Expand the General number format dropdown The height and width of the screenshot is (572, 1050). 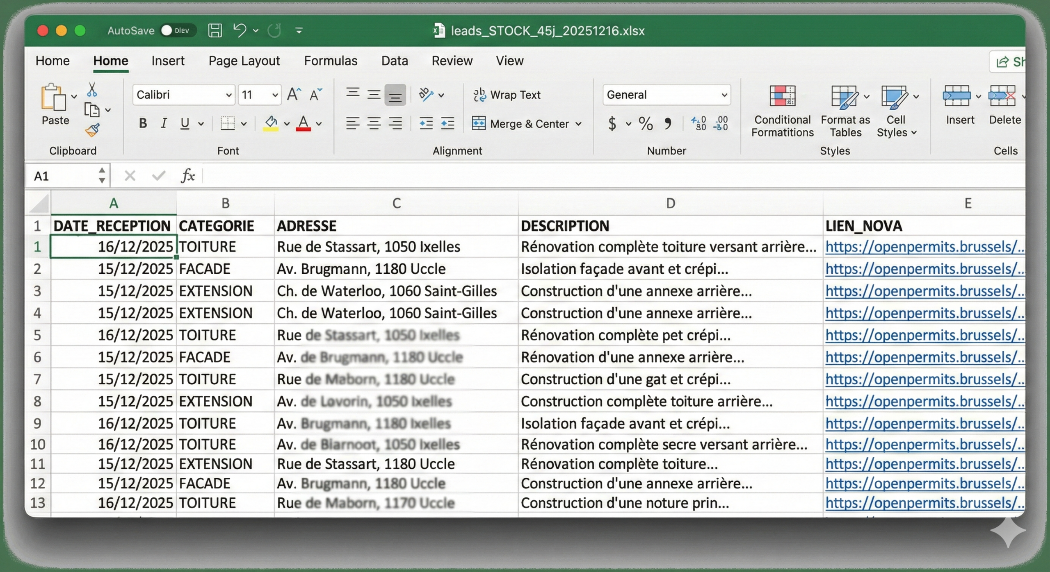(x=724, y=95)
